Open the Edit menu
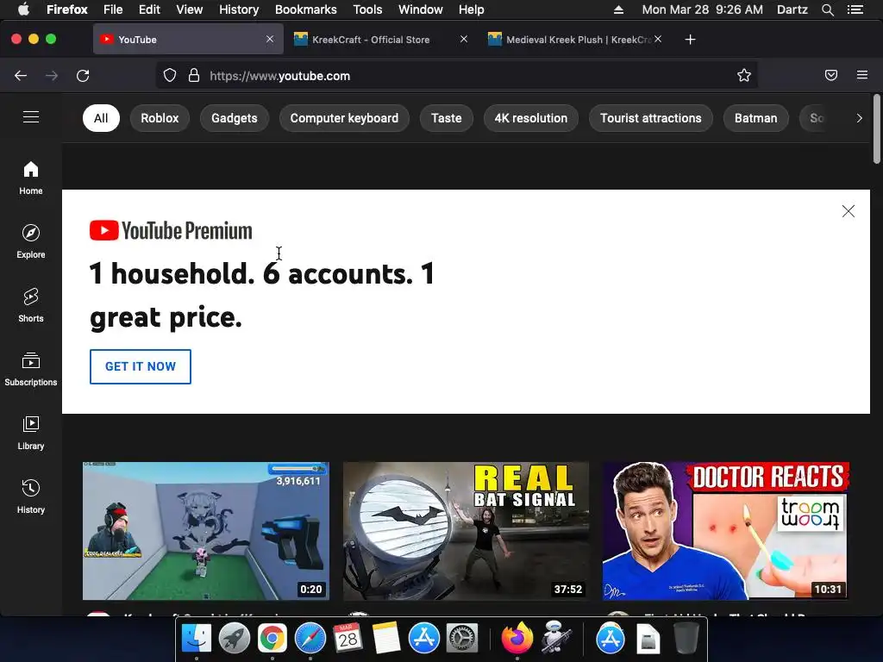The height and width of the screenshot is (662, 883). (149, 9)
